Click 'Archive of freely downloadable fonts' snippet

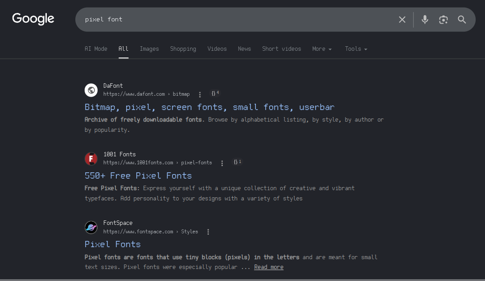tap(144, 120)
